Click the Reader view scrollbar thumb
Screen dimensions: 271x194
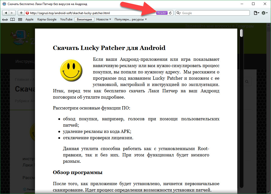coord(241,33)
